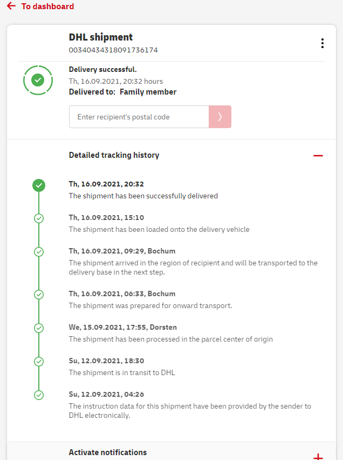This screenshot has height=460, width=343.
Task: Go back via To dashboard link
Action: click(47, 6)
